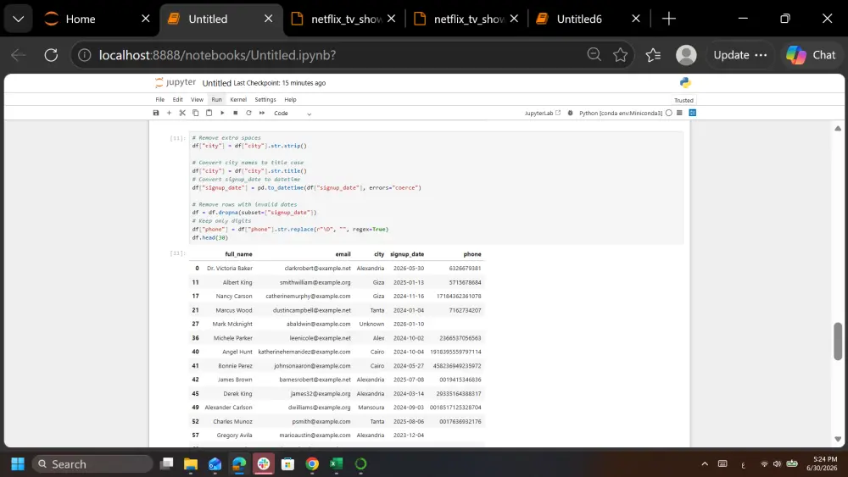Restart the kernel

pos(248,113)
